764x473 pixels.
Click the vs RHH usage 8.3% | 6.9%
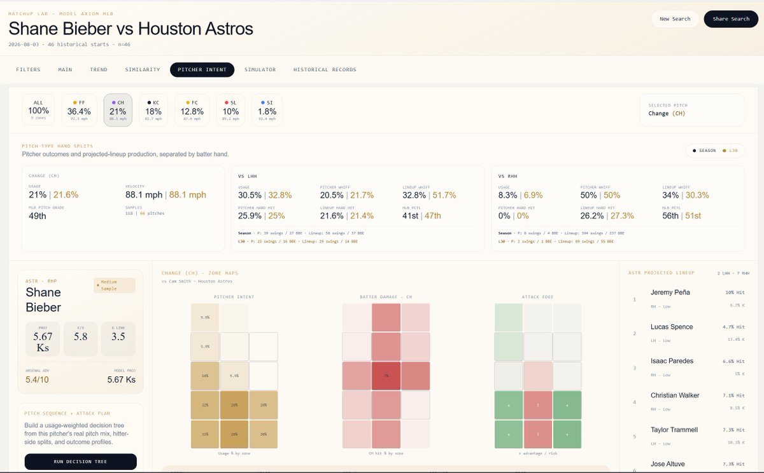521,195
